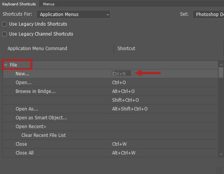Enable Use Legacy Channel Shortcuts checkbox
The image size is (224, 174).
5,34
